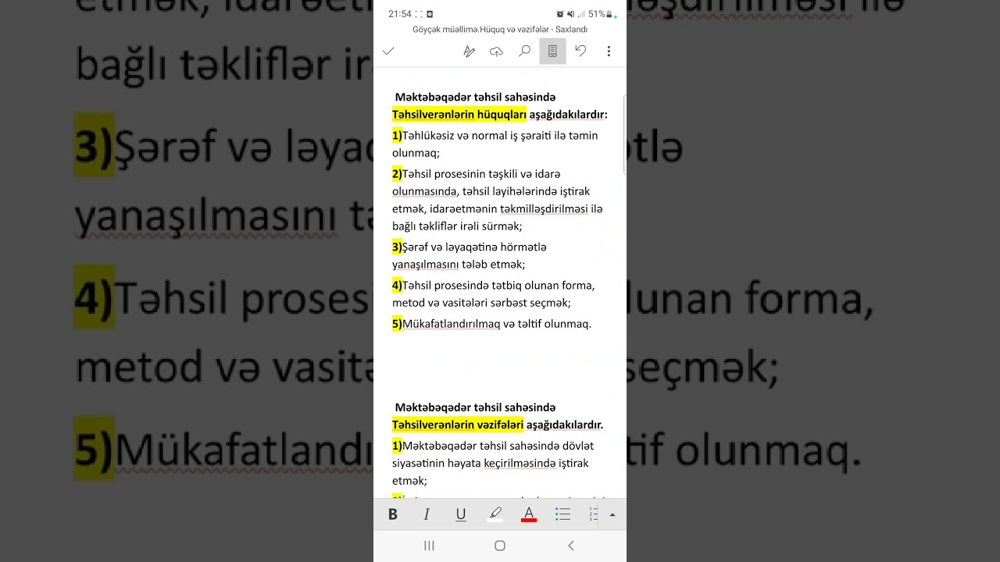Apply the text highlight pen color
Viewport: 1000px width, 562px height.
[x=495, y=514]
